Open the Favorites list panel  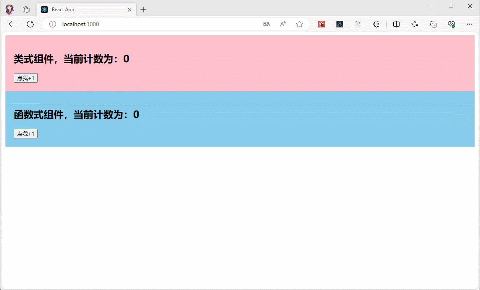(x=415, y=24)
